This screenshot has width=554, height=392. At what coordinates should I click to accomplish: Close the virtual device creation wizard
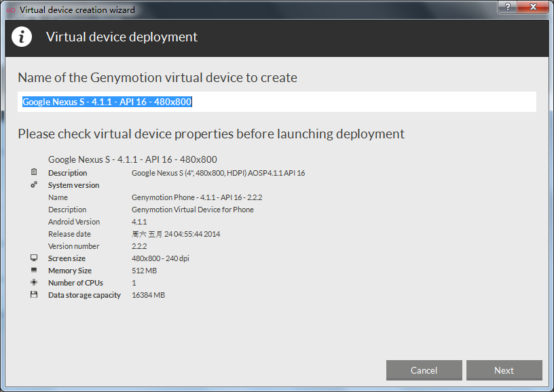click(x=532, y=7)
